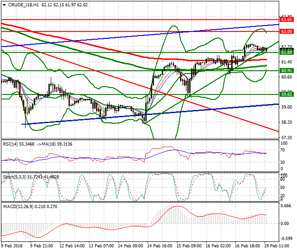Click the 15 Feb 09:00 time axis label
Screen dimensions: 297x251
[x=189, y=246]
